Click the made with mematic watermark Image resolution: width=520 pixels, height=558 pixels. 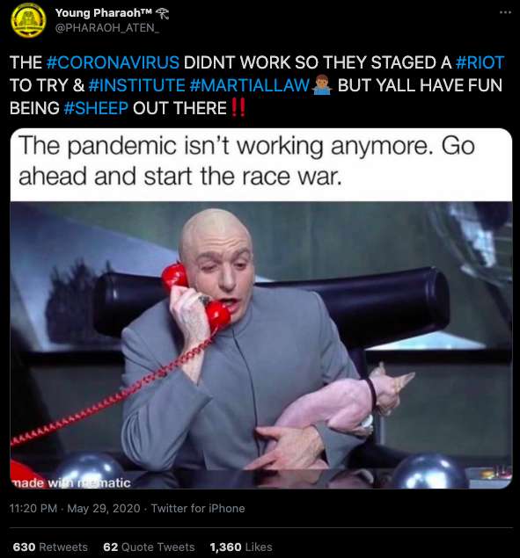(x=71, y=483)
